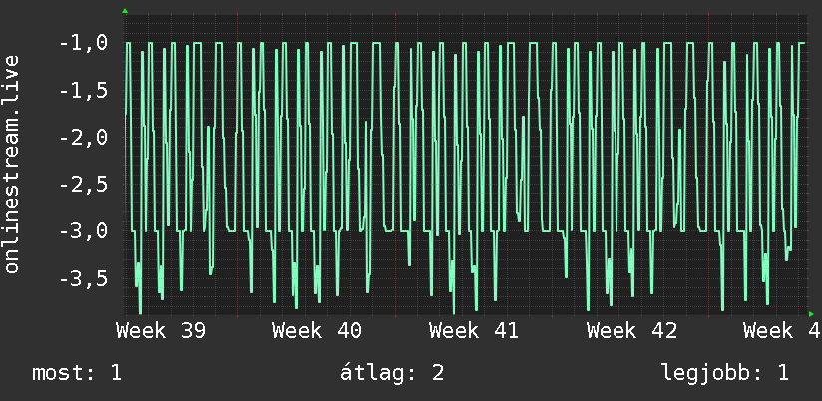Click the '-3,5' y-axis value

[84, 278]
